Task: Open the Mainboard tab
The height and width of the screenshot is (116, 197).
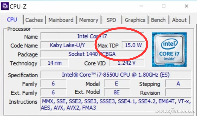Action: point(61,20)
